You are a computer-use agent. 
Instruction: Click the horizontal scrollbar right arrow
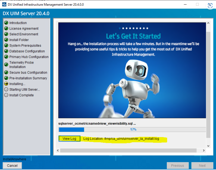pyautogui.click(x=204, y=150)
